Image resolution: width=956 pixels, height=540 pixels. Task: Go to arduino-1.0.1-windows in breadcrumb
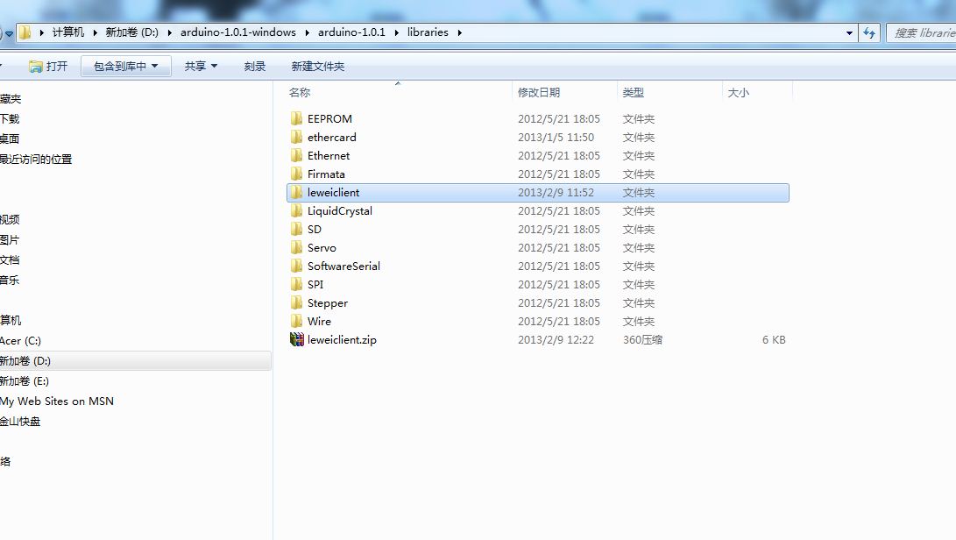tap(237, 32)
